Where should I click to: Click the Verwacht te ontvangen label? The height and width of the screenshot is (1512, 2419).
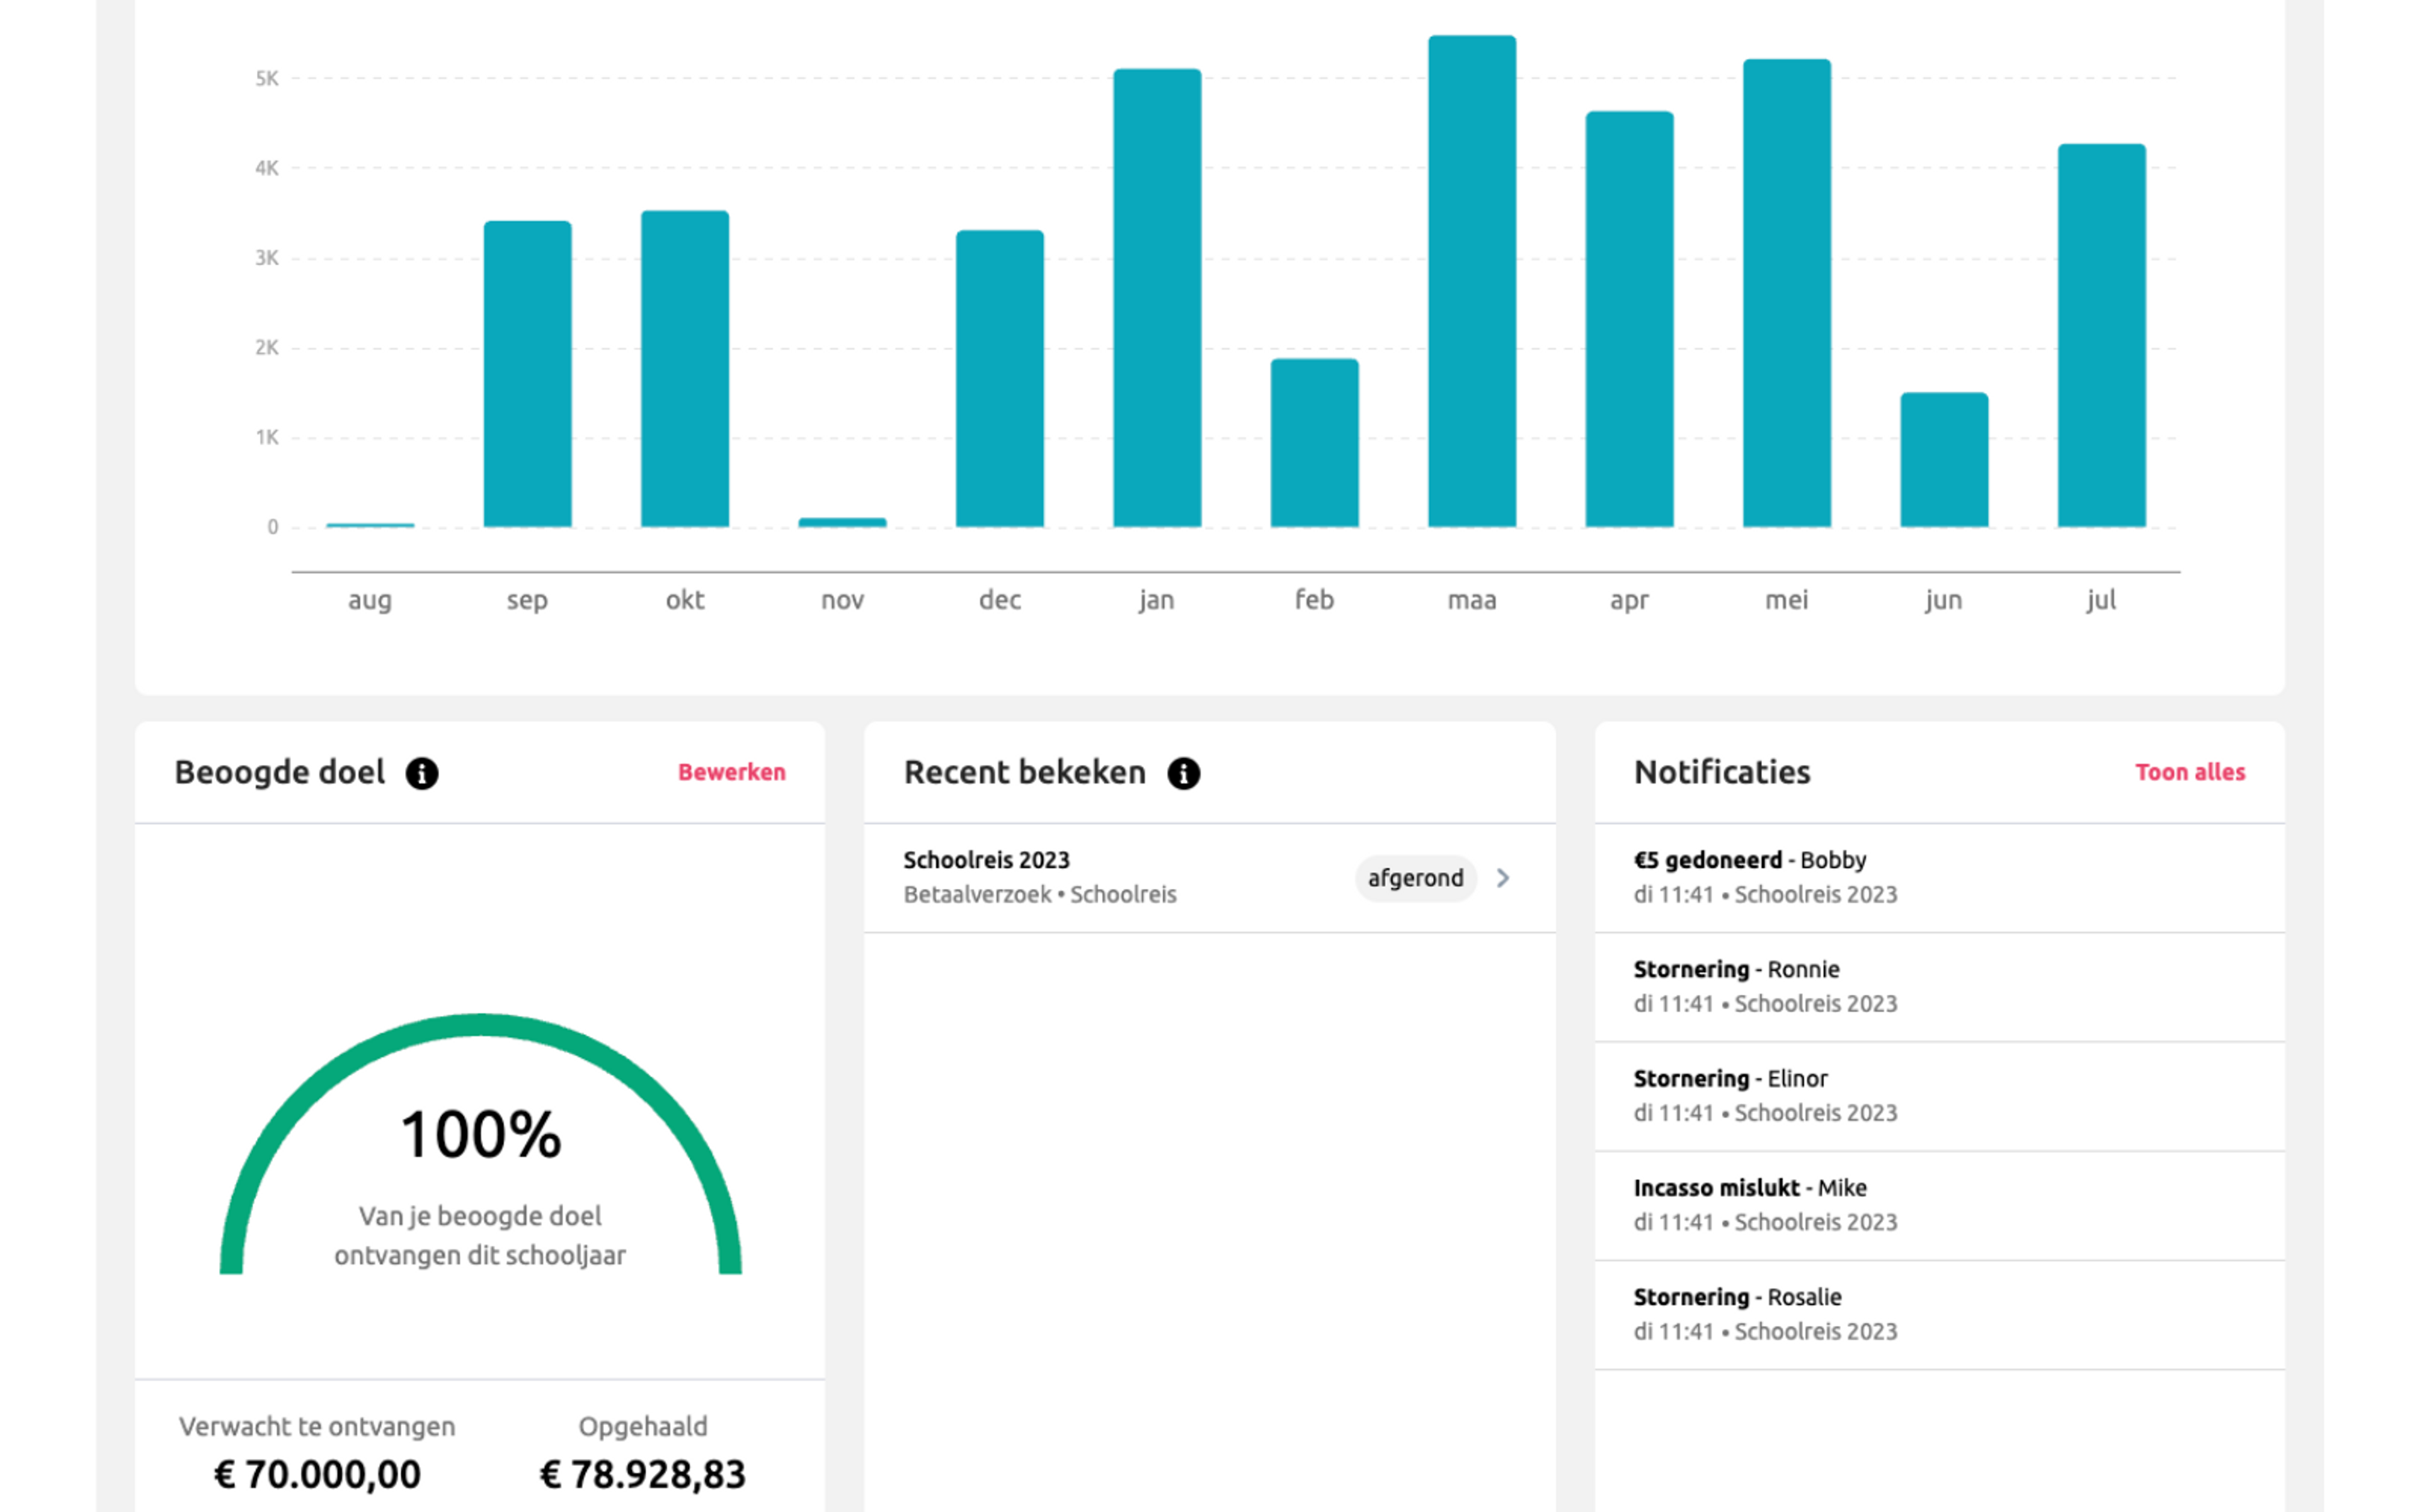coord(317,1426)
